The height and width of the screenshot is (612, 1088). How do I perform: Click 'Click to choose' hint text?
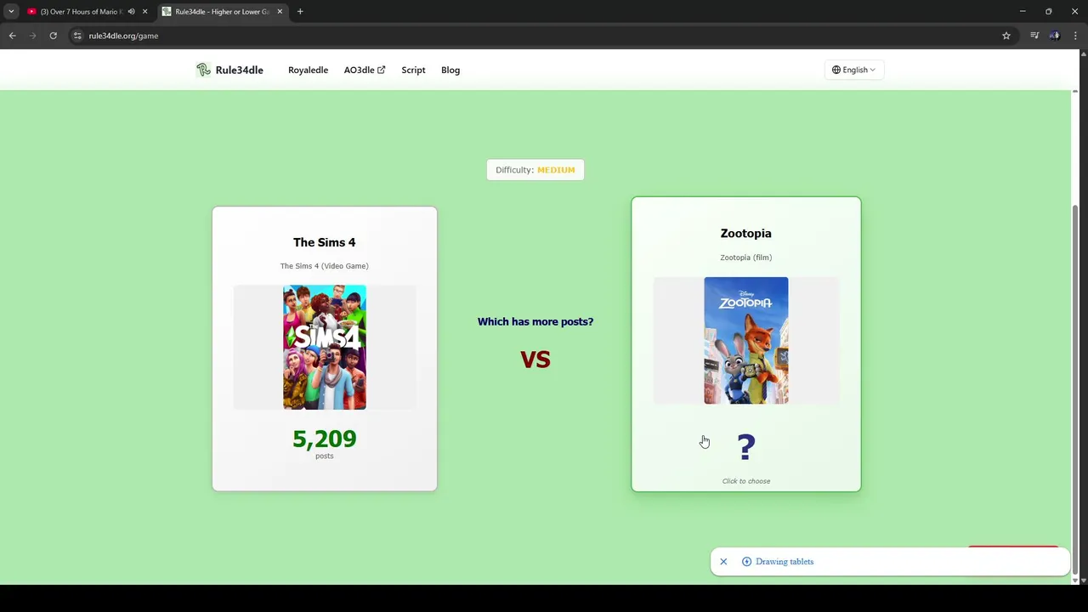coord(746,481)
